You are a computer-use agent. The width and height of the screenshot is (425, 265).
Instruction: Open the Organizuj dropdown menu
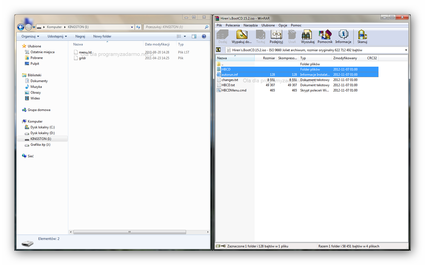tap(30, 36)
